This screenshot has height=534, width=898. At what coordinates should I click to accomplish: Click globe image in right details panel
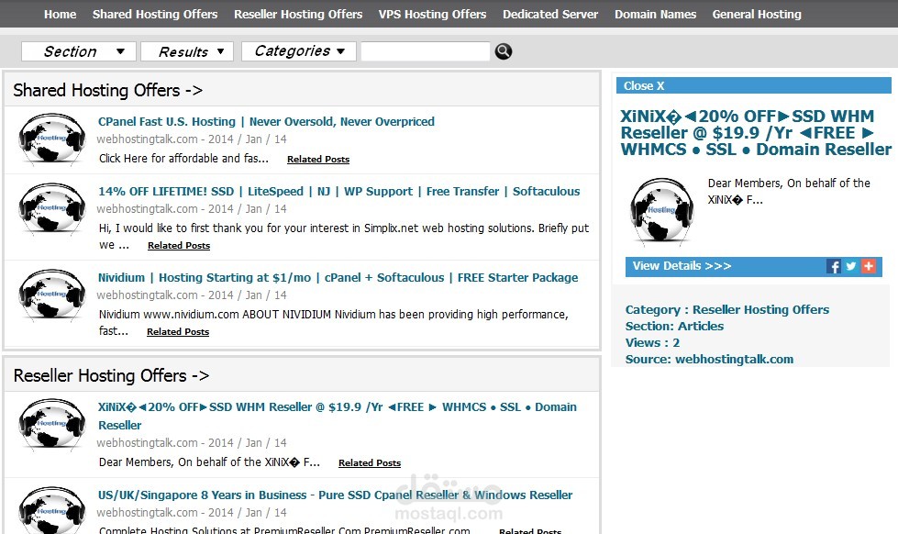pos(661,212)
